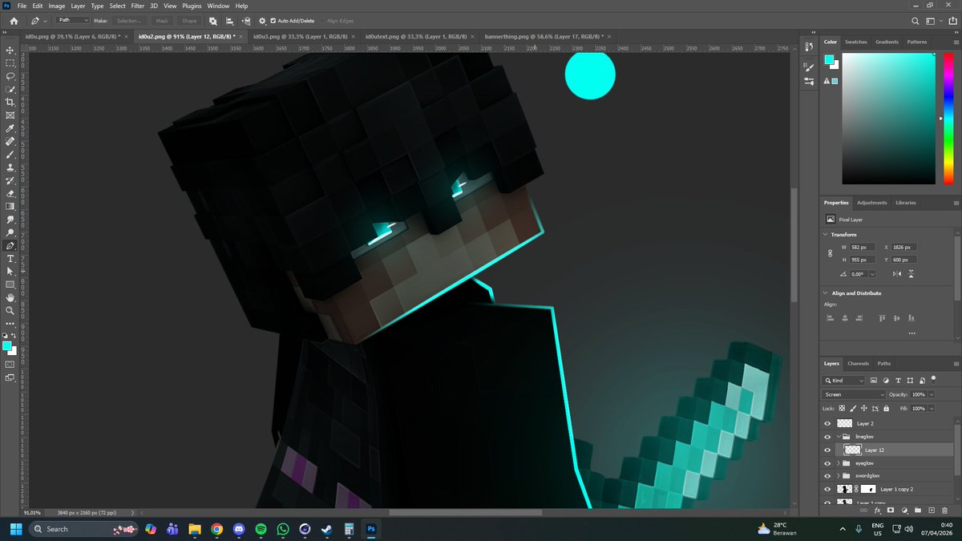Click the Shape button in options bar
This screenshot has height=541, width=962.
[189, 20]
